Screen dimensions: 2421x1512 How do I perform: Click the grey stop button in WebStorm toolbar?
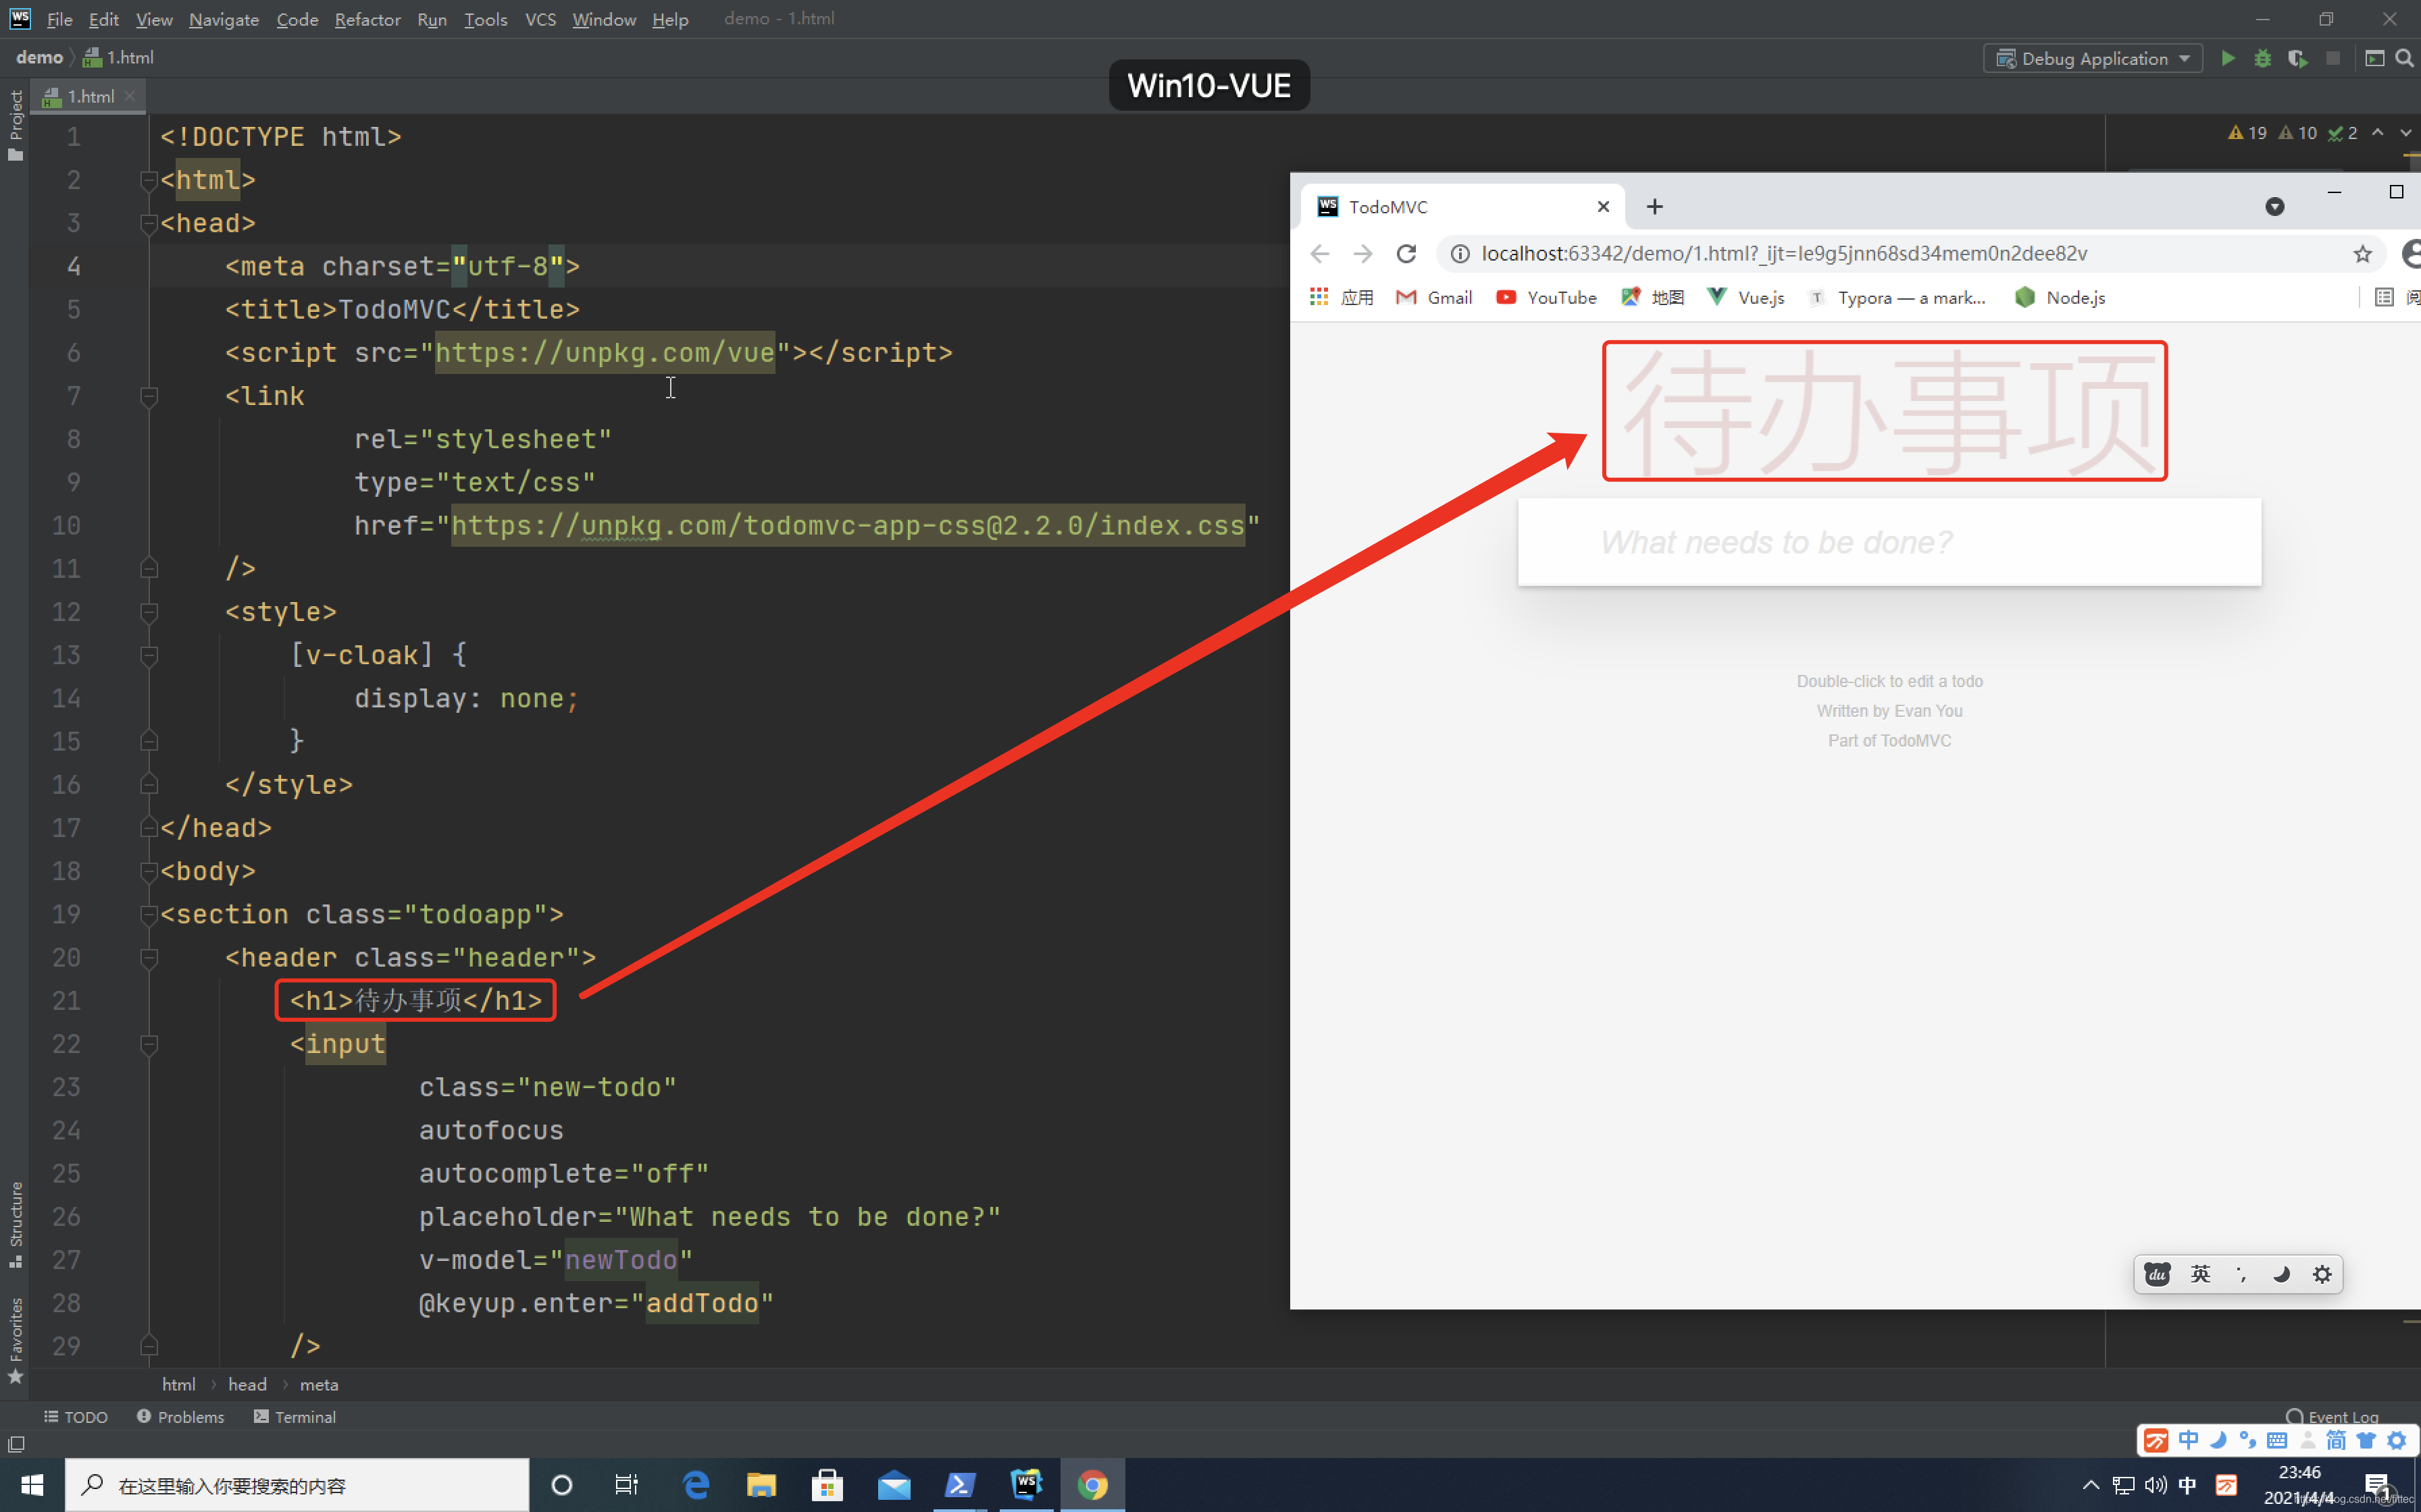tap(2332, 58)
